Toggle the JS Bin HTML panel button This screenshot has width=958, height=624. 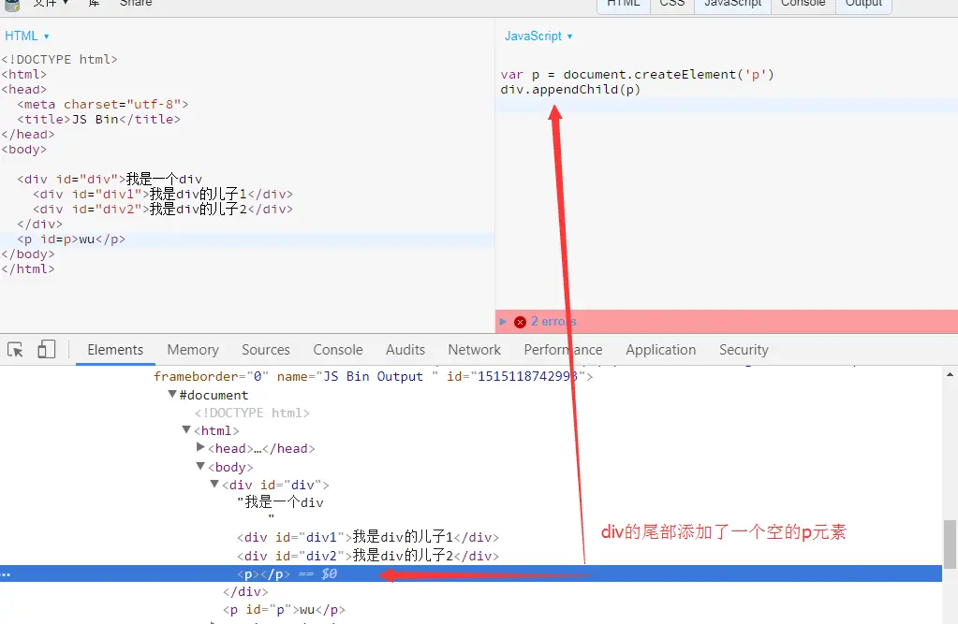click(623, 5)
